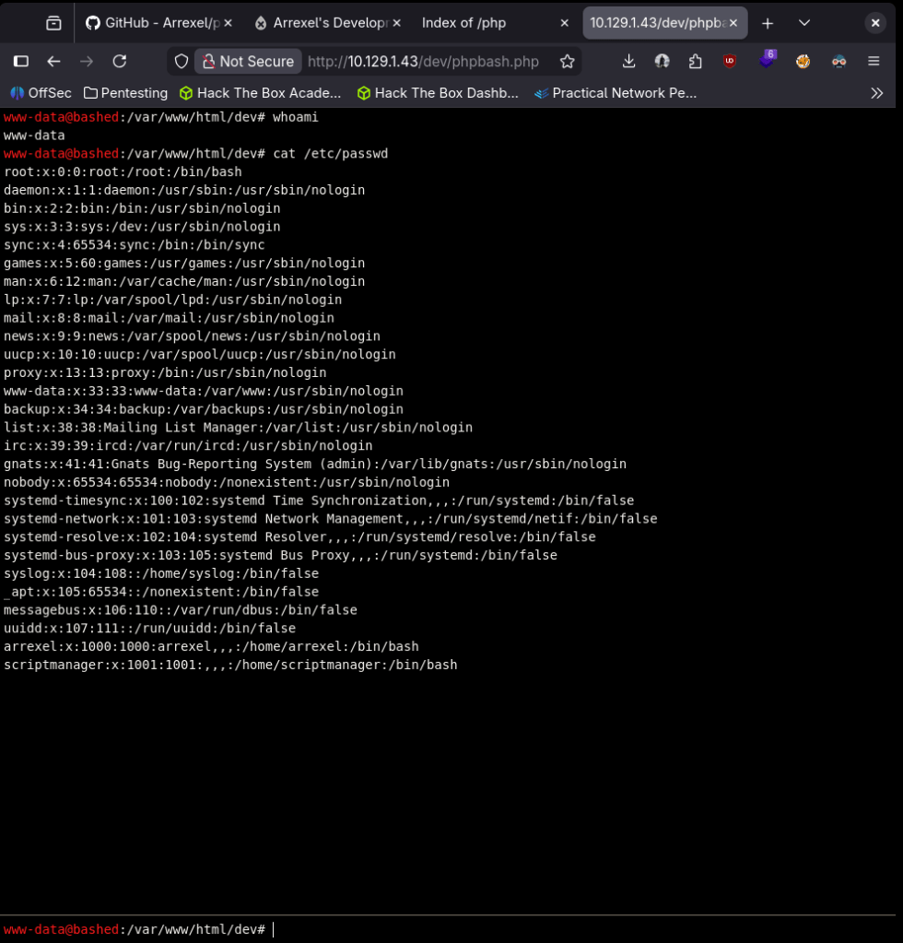Image resolution: width=903 pixels, height=943 pixels.
Task: Open the OffSec bookmark
Action: [x=41, y=93]
